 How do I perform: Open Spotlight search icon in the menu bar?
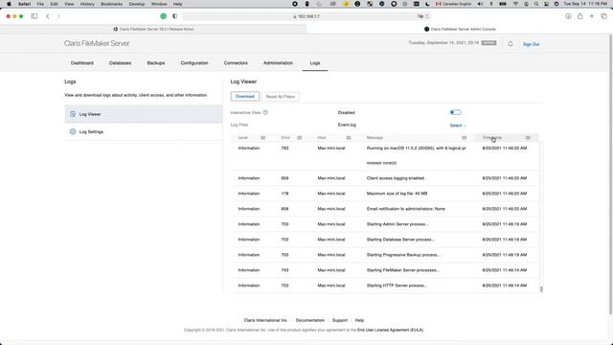click(536, 4)
